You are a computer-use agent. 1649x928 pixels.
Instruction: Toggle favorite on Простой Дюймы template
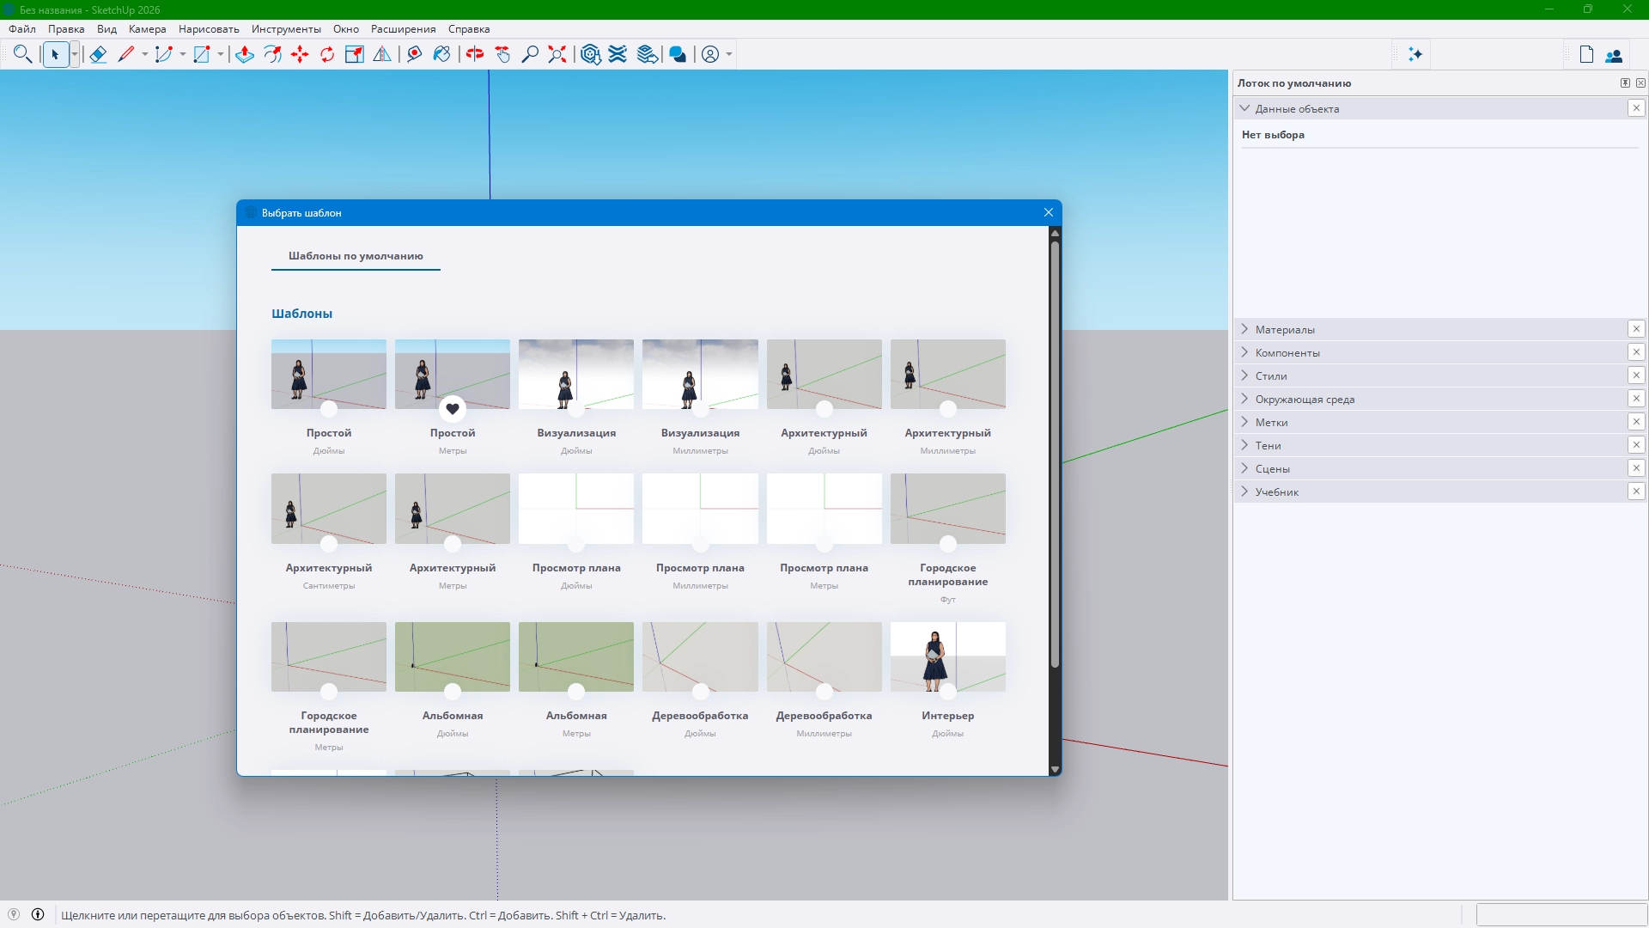329,409
